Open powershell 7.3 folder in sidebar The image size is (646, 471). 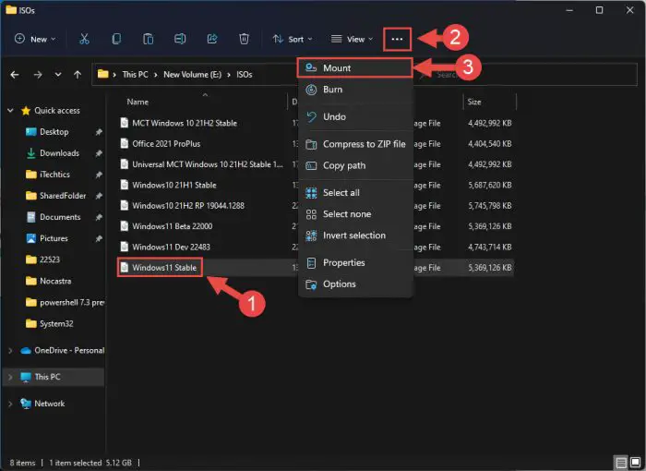[65, 303]
